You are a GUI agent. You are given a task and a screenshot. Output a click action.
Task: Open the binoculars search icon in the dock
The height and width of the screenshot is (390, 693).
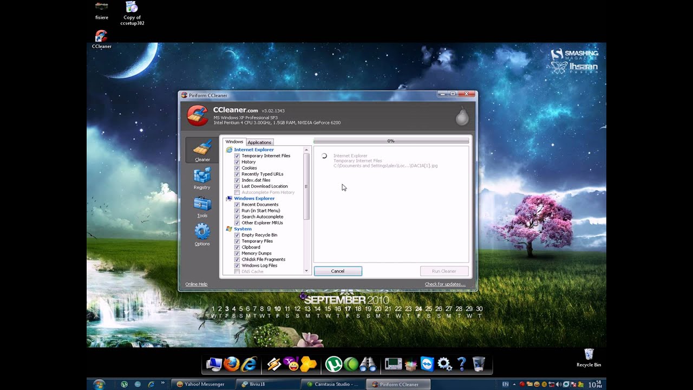coord(368,364)
